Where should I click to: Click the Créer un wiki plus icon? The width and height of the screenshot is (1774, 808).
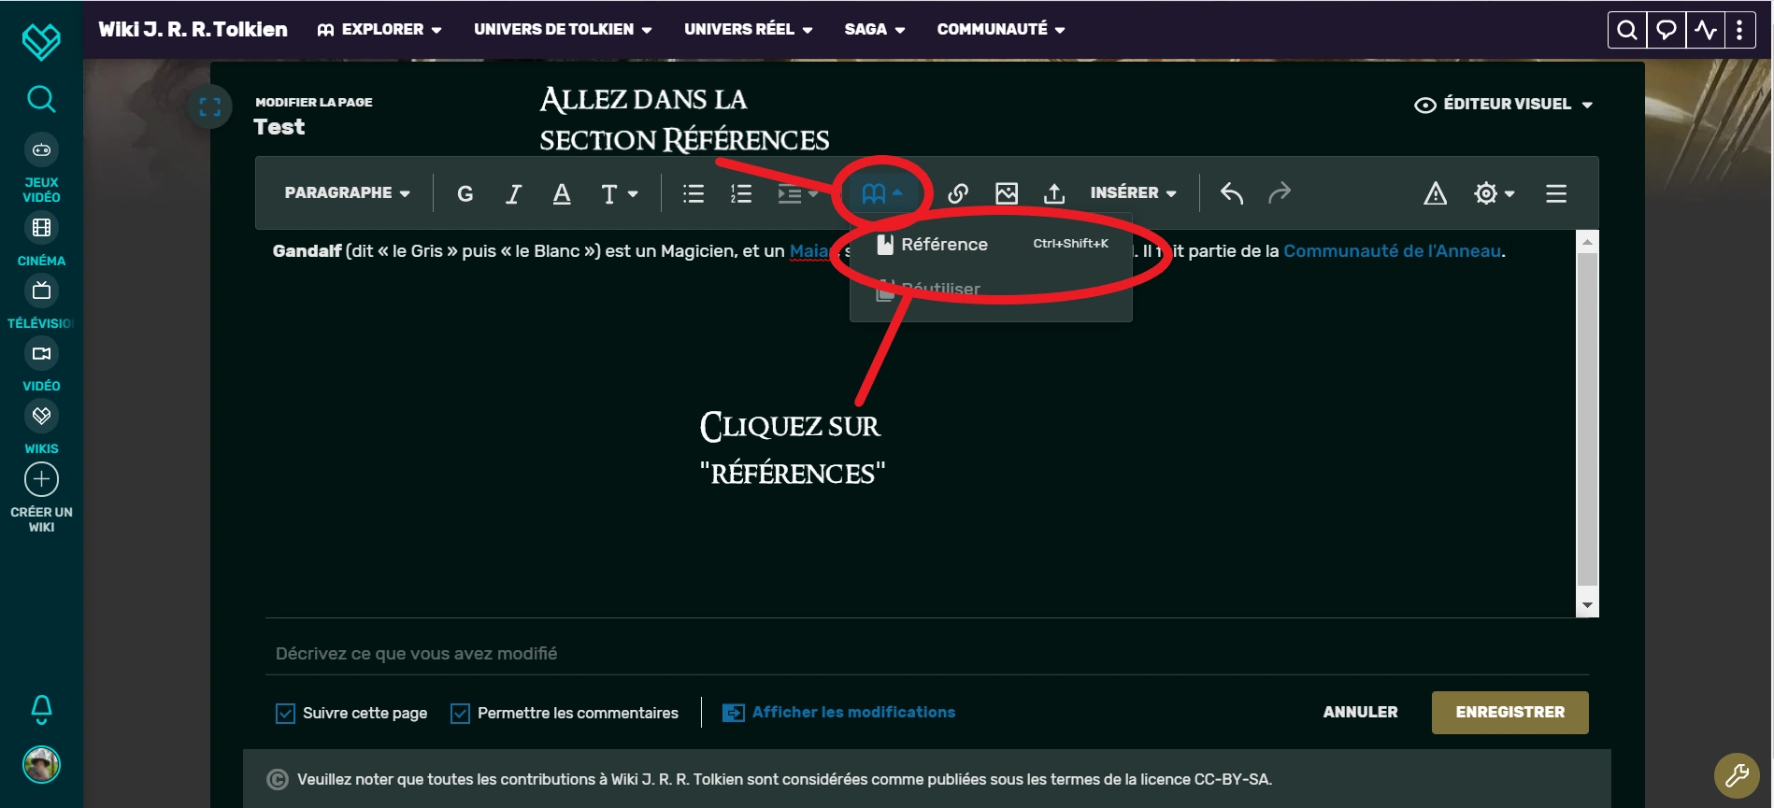[41, 479]
